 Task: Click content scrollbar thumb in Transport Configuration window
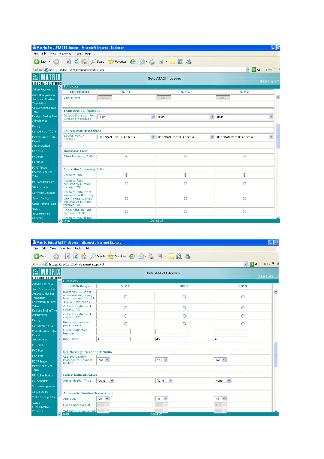[x=278, y=136]
